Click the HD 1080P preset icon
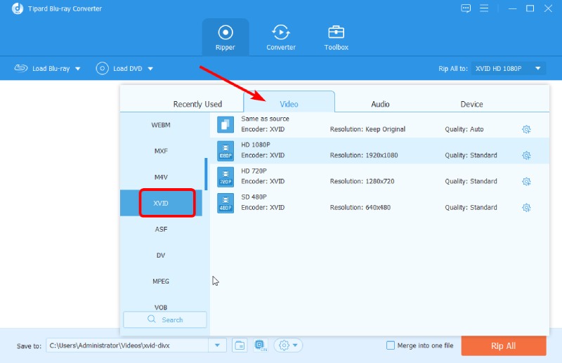 coord(226,151)
